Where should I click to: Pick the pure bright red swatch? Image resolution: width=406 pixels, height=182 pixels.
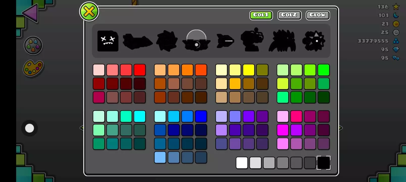click(x=140, y=70)
